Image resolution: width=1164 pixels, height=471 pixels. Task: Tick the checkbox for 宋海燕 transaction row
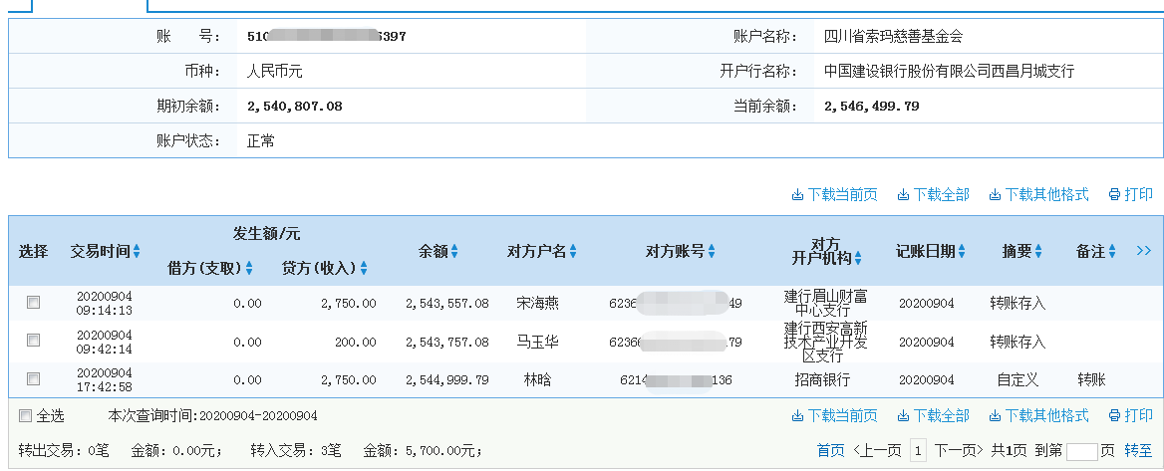pyautogui.click(x=33, y=302)
